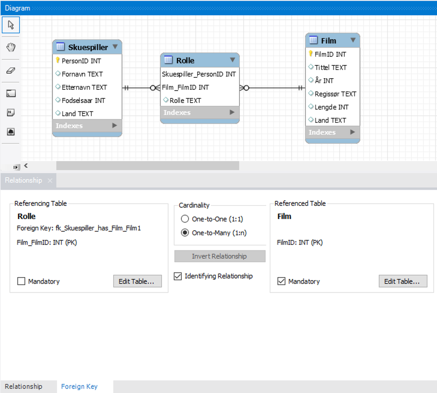Select the standard selection arrow tool
This screenshot has height=393, width=437.
[11, 24]
